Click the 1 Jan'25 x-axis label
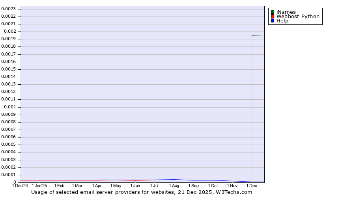Screen dimensions: 355x197 pyautogui.click(x=39, y=186)
